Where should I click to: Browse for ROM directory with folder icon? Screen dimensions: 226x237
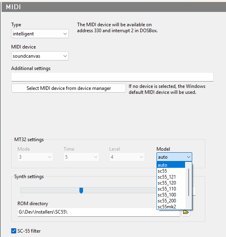(186, 212)
